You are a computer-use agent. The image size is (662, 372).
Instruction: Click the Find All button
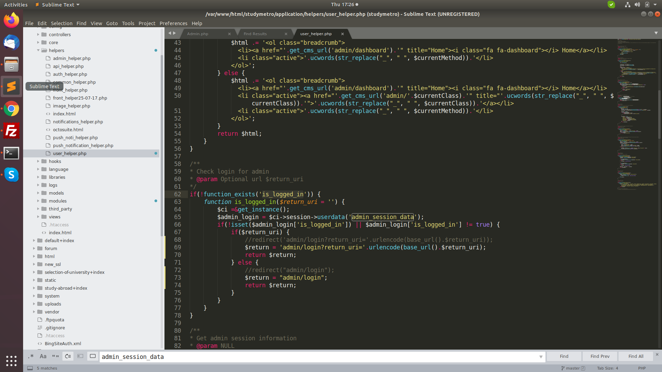coord(636,356)
